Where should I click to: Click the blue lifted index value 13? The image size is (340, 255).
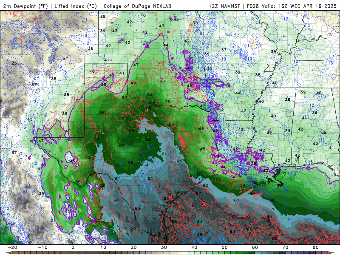(331, 63)
